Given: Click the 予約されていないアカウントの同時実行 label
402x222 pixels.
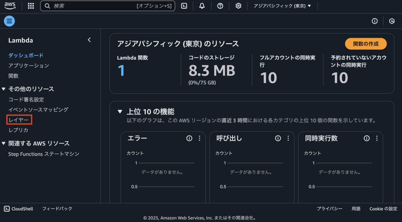Looking at the screenshot, I should tap(358, 61).
